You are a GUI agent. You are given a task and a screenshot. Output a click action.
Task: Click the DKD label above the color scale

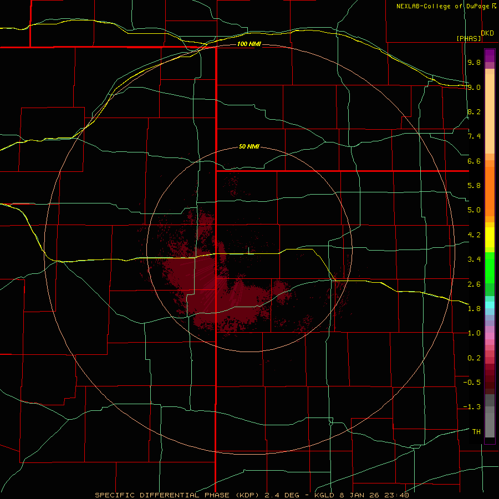pyautogui.click(x=487, y=33)
